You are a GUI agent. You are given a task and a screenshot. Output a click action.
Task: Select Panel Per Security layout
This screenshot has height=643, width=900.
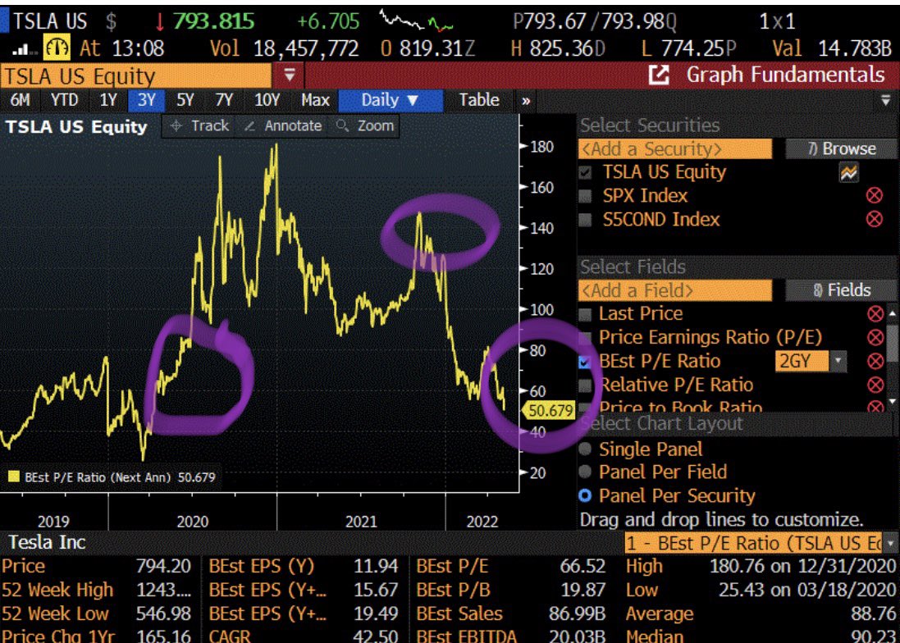pyautogui.click(x=585, y=495)
